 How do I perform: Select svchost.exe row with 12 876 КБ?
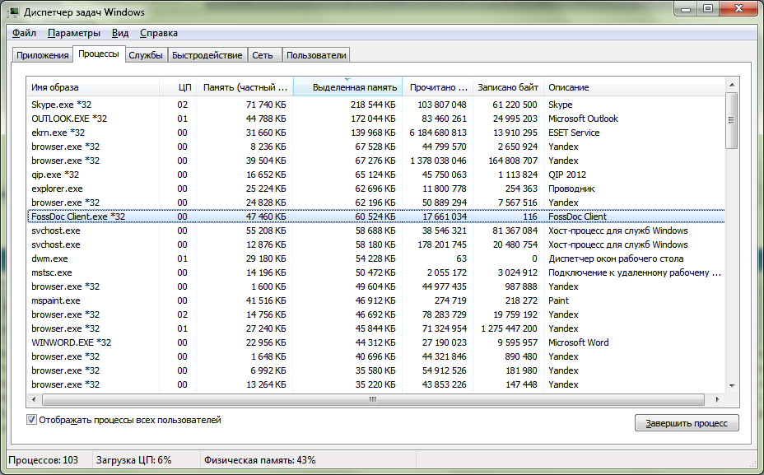pos(375,244)
